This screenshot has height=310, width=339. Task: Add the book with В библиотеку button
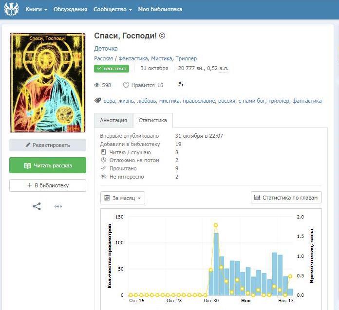(48, 185)
